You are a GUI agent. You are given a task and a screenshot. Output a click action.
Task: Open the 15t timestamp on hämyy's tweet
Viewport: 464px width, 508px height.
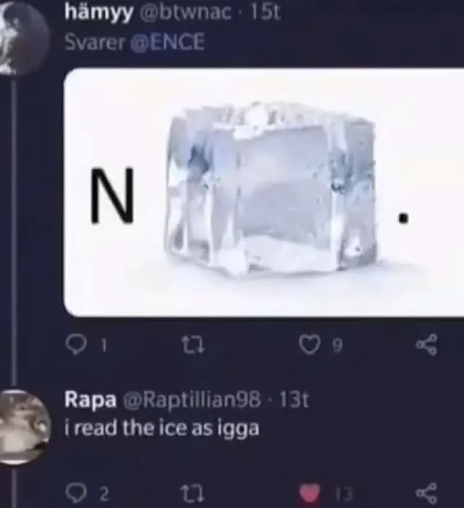click(265, 12)
